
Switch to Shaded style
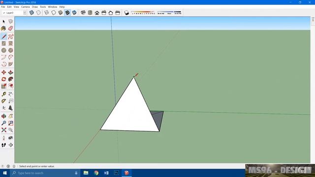pos(61,13)
